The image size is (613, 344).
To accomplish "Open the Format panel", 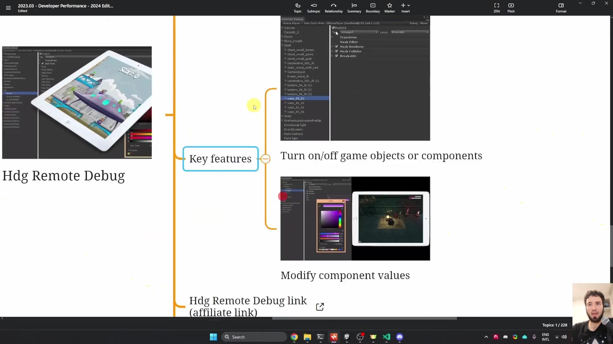I will [561, 8].
